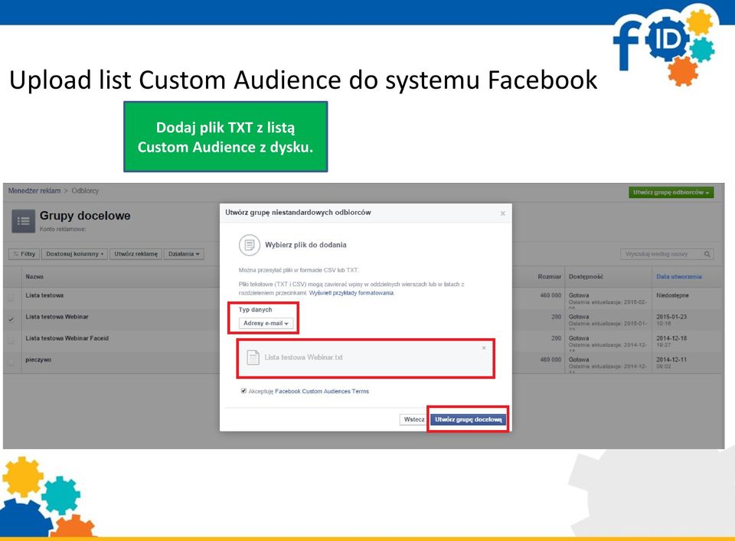Remove the uploaded Lista testowa Webinar.txt file
Image resolution: width=735 pixels, height=541 pixels.
484,348
